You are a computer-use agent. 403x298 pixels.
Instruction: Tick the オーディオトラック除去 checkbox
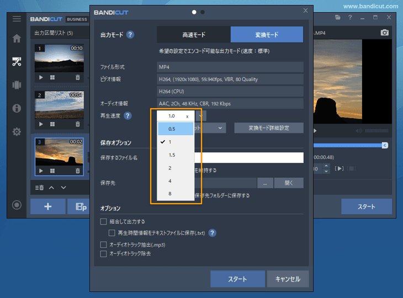click(103, 254)
